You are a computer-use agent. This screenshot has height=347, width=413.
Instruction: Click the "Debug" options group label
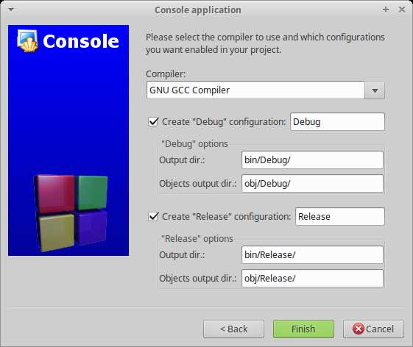194,144
